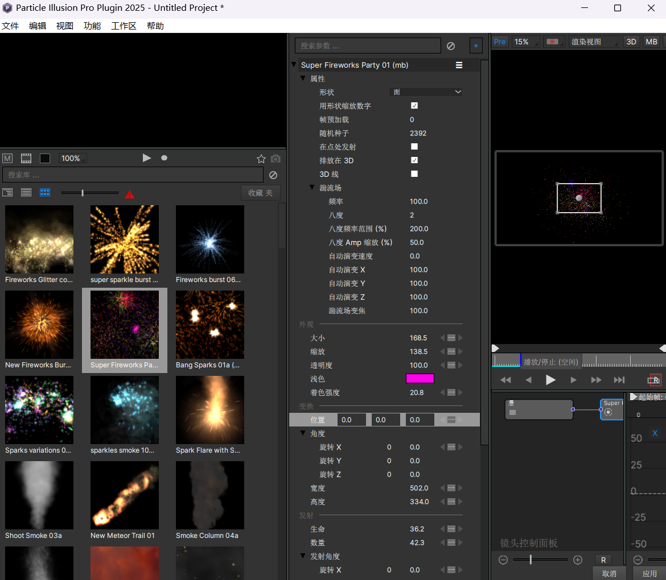Click the filmstrip preview icon
Viewport: 666px width, 580px height.
[26, 158]
